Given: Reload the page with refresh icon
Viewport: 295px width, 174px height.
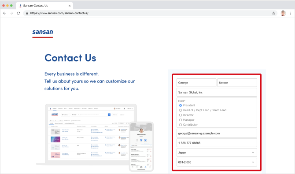Looking at the screenshot, I should 18,13.
